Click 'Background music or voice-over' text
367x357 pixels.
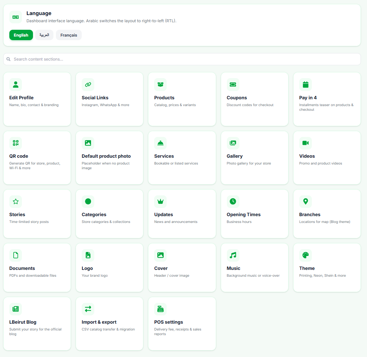click(253, 276)
